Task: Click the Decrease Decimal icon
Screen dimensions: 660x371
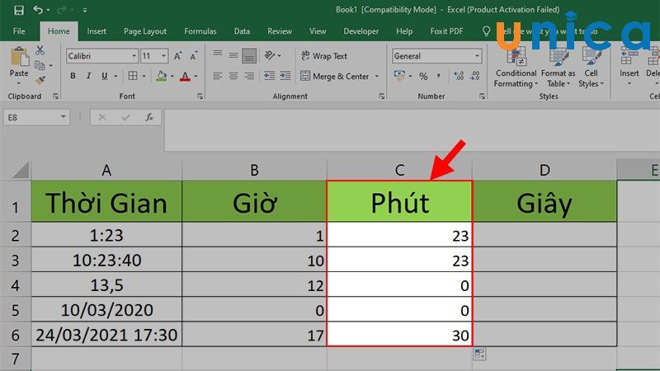Action: (x=475, y=76)
